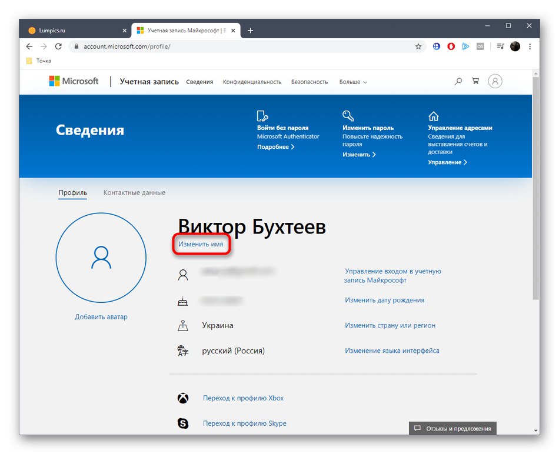Viewport: 559px width, 454px height.
Task: Click the Учетная запись header title
Action: (149, 82)
